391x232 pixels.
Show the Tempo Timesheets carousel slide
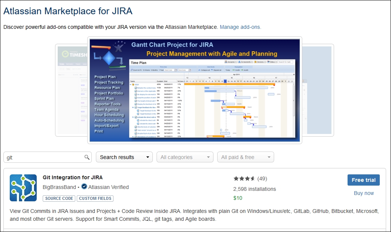click(72, 90)
